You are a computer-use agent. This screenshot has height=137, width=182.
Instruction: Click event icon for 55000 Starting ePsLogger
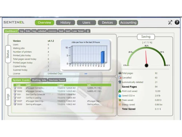[15, 104]
